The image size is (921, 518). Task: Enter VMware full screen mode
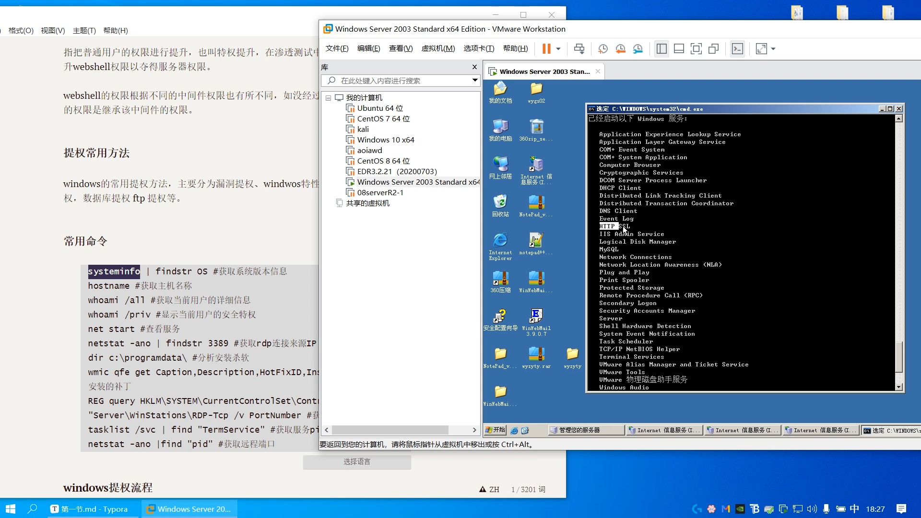pyautogui.click(x=696, y=48)
